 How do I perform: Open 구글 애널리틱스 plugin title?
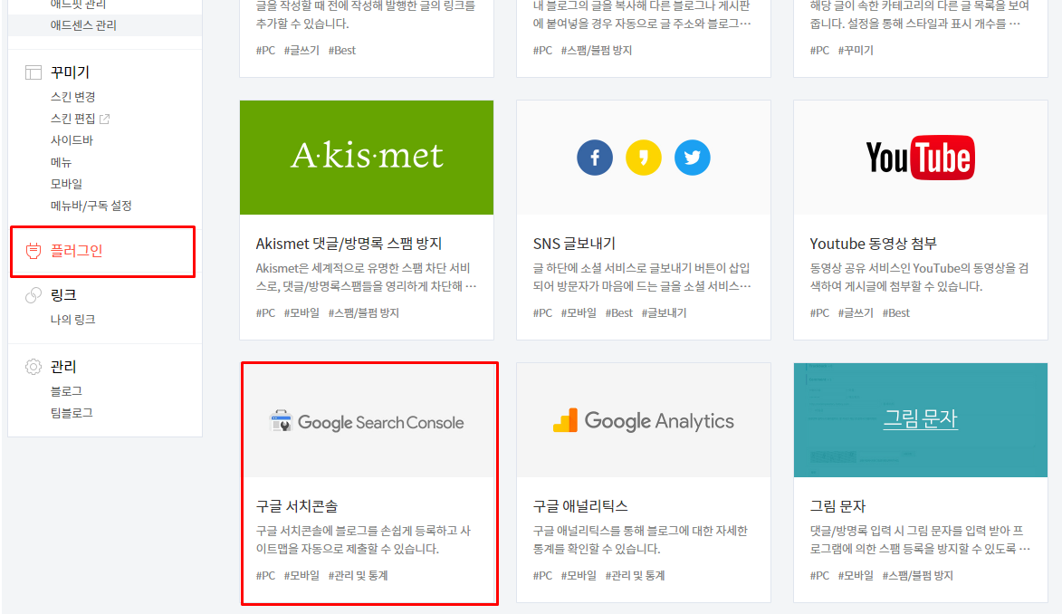click(x=580, y=505)
